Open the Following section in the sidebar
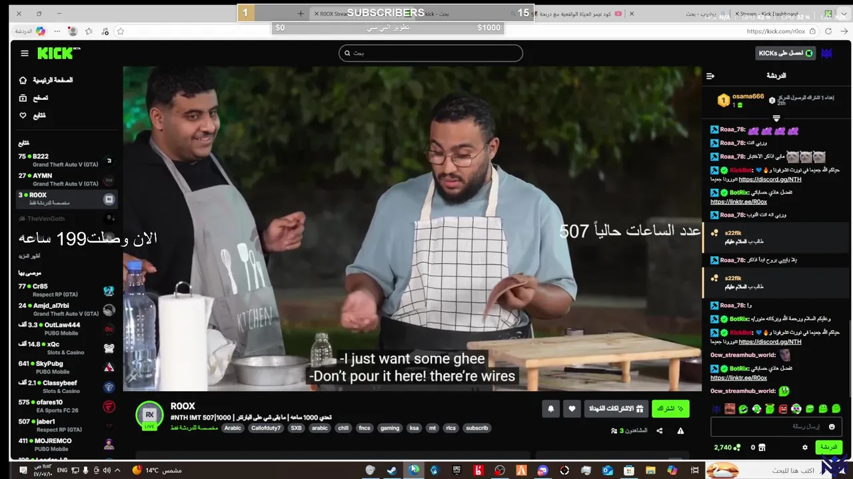 point(32,116)
